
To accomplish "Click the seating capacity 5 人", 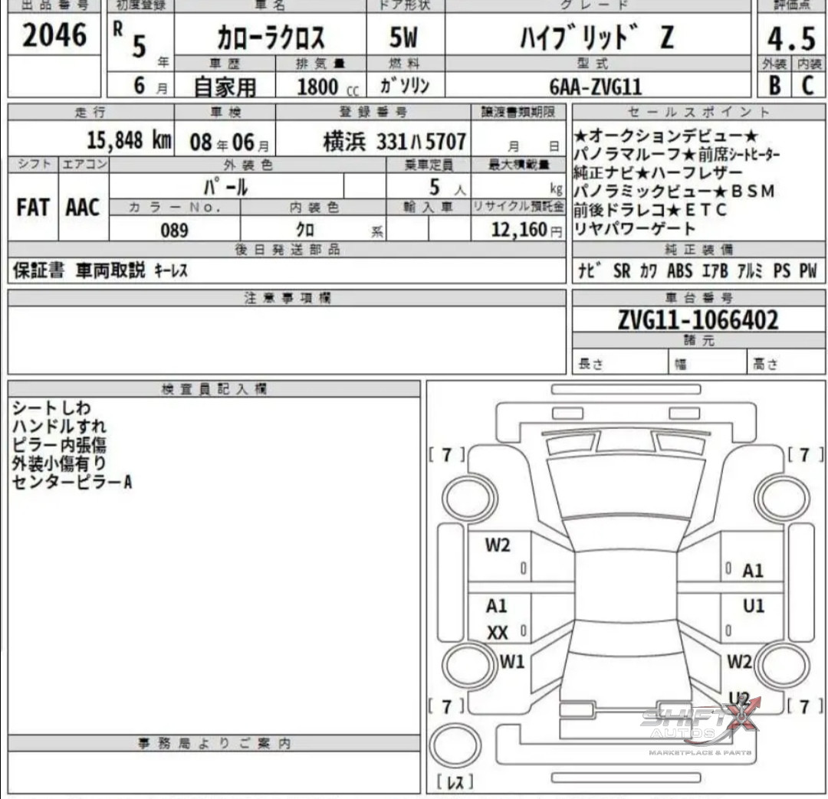I will click(x=447, y=188).
